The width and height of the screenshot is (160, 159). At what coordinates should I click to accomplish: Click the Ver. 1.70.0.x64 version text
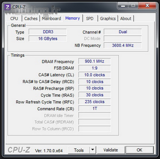pos(49,151)
